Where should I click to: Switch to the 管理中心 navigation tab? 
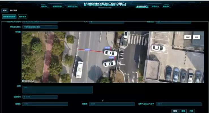point(155,6)
